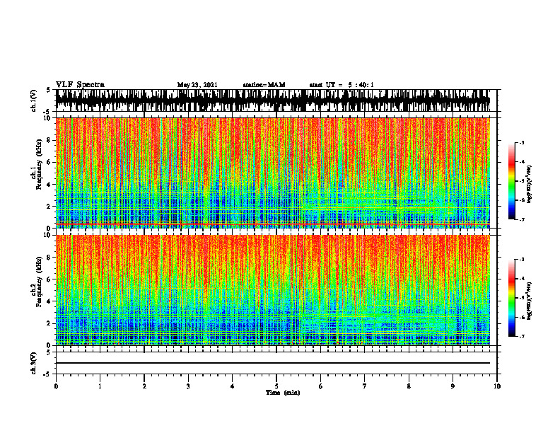This screenshot has height=433, width=560.
Task: Click the "-7" label on ch.1 color scale
Action: 522,219
